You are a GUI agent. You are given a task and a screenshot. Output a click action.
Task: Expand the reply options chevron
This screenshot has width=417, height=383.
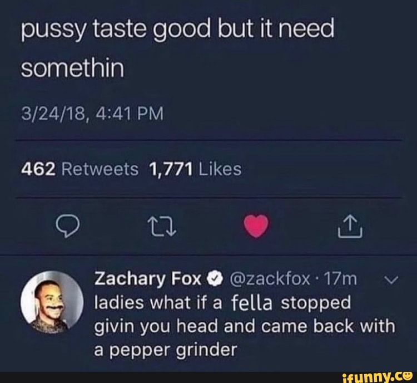tap(391, 279)
